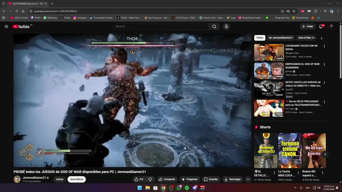Open the YouTube guide hamburger menu

[x=6, y=26]
